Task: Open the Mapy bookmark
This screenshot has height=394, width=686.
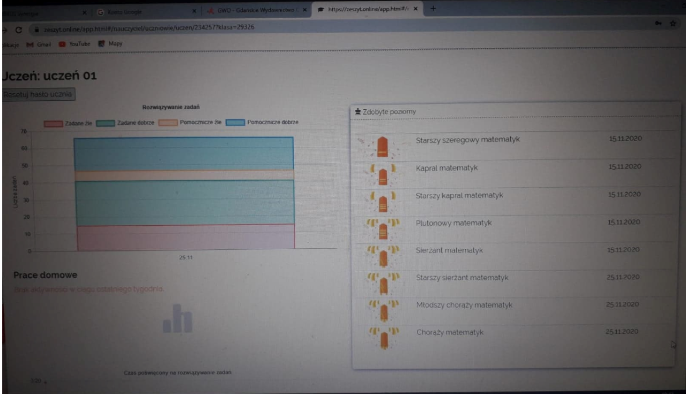Action: click(111, 43)
